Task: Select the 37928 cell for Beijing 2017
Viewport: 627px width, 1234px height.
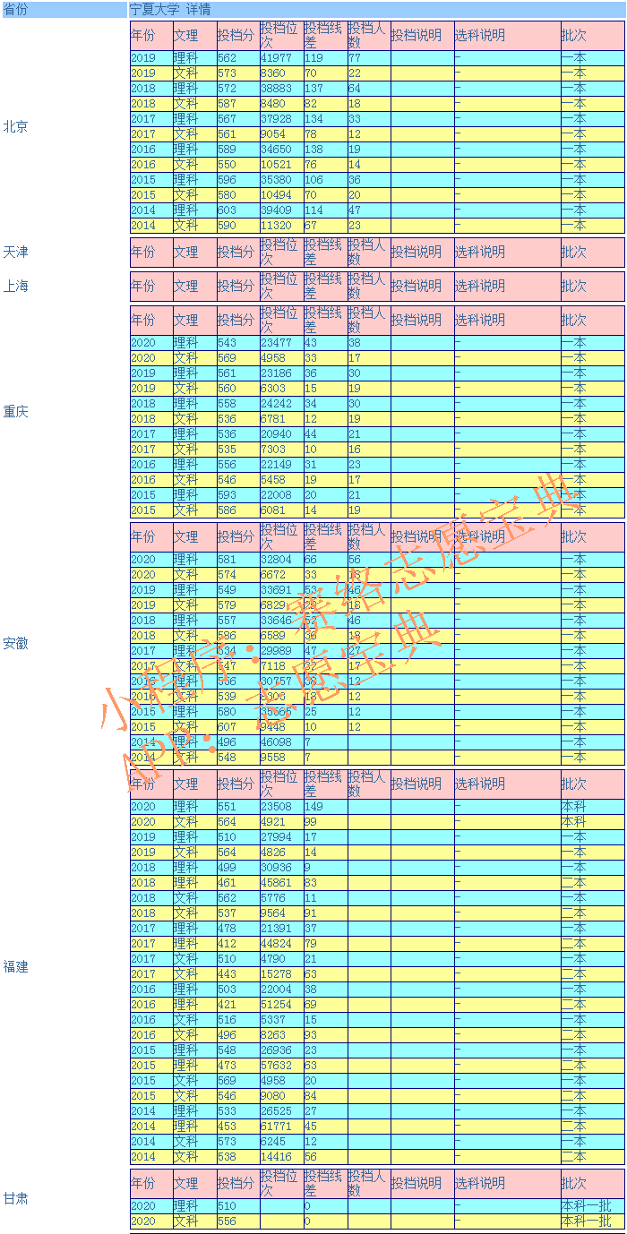Action: pos(281,119)
